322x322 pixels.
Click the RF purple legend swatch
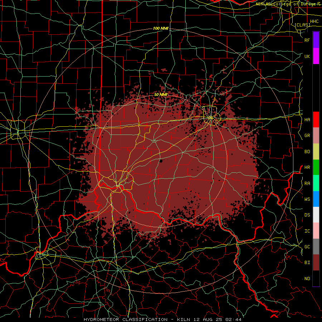316,40
